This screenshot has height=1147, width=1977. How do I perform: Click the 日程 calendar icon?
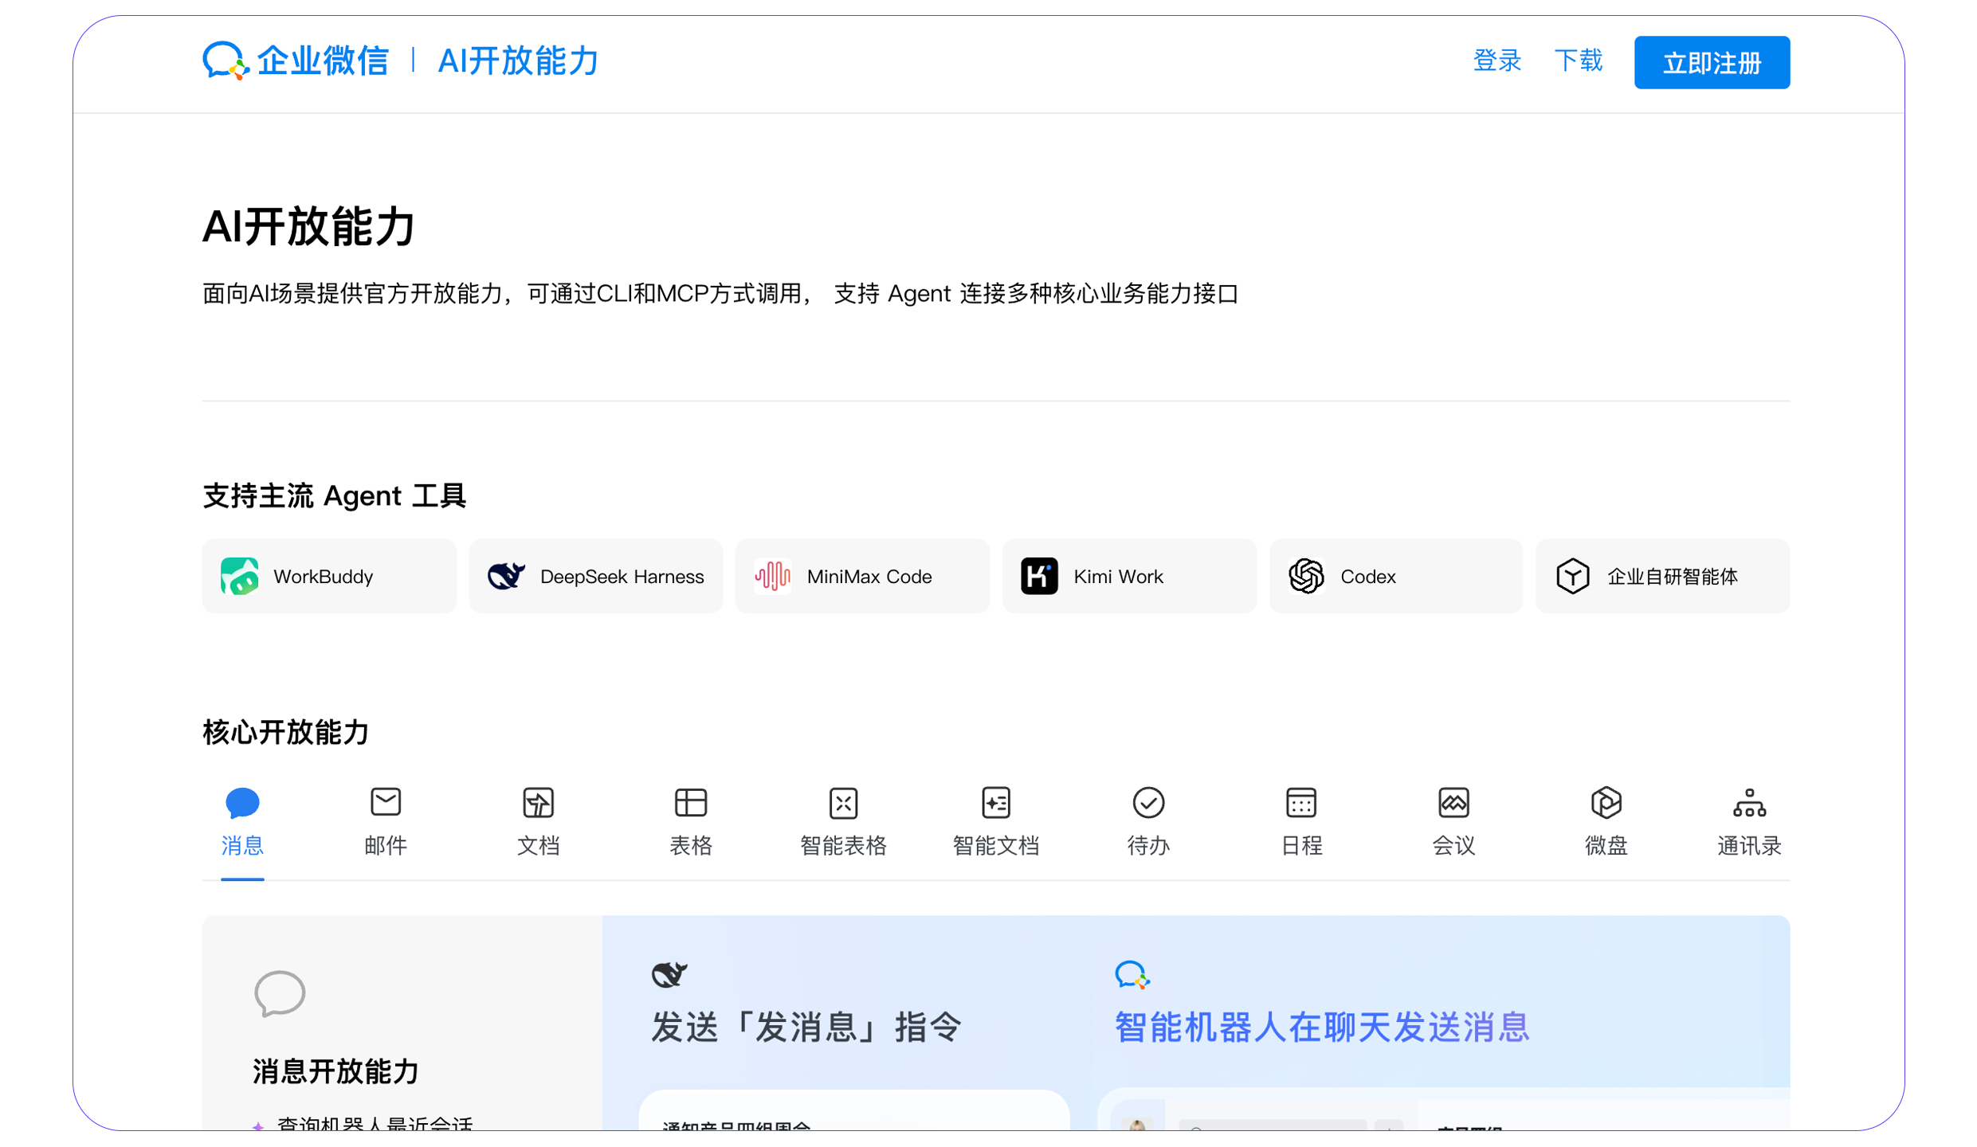coord(1300,803)
